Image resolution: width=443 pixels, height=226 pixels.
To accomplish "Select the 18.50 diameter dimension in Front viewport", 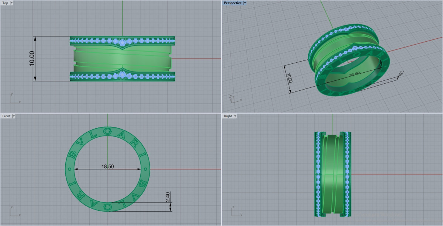I will click(x=107, y=167).
